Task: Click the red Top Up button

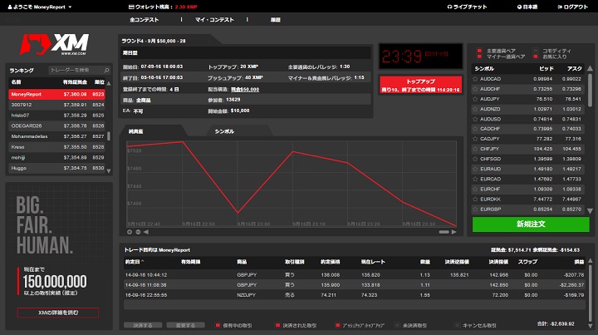Action: point(420,85)
